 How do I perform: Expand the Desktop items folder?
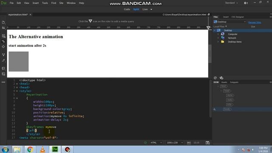218,42
